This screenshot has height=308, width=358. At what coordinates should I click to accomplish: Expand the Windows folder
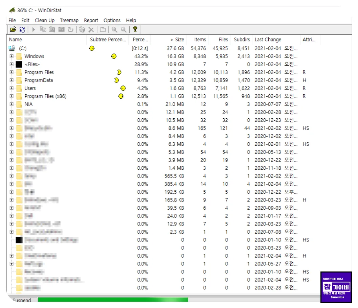click(12, 56)
